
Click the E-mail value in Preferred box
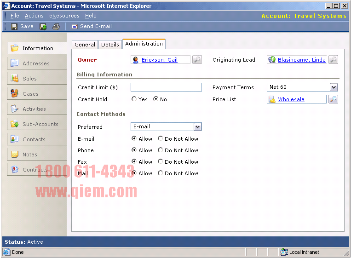click(142, 126)
